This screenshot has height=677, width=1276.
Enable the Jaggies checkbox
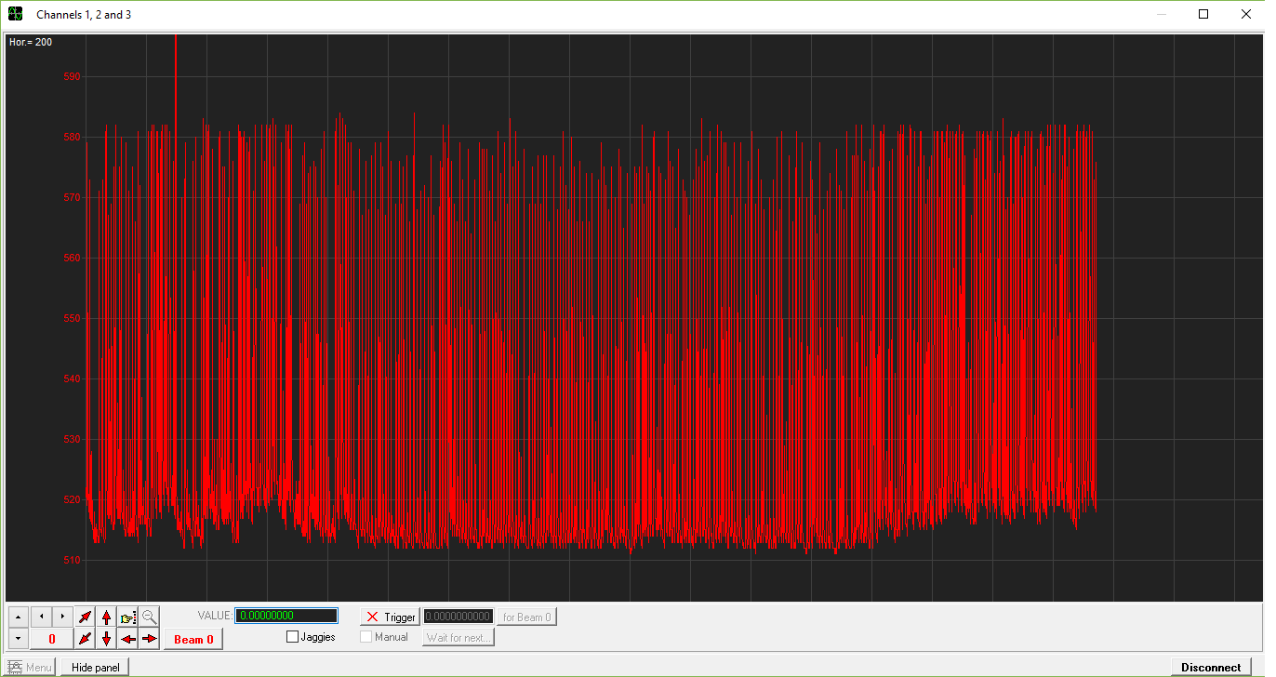click(293, 637)
